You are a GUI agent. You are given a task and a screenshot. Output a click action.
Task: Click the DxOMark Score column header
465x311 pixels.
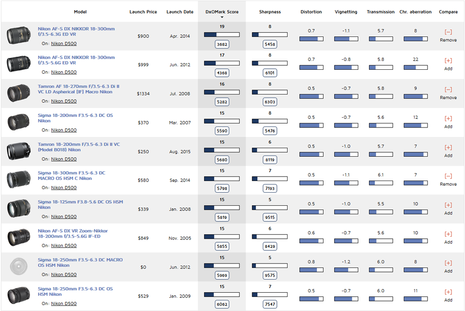[x=222, y=12]
